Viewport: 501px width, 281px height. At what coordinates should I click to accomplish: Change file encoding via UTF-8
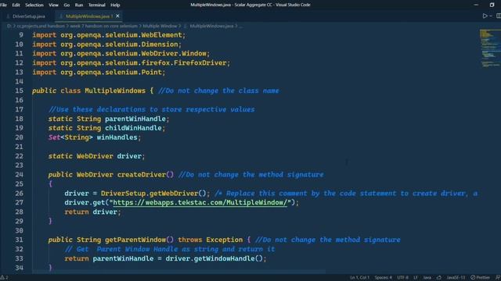[x=402, y=278]
